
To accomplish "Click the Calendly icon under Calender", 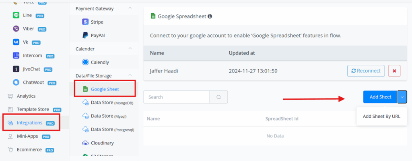I will [85, 62].
